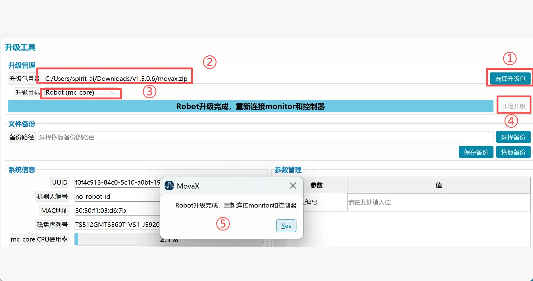Click the MovaX logo icon in dialog
Viewport: 533px width, 281px height.
point(169,185)
